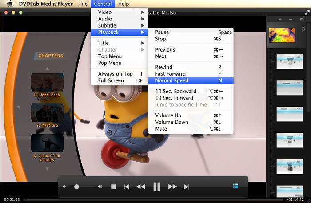The width and height of the screenshot is (311, 203).
Task: Select Volume Up menu item
Action: click(x=191, y=115)
